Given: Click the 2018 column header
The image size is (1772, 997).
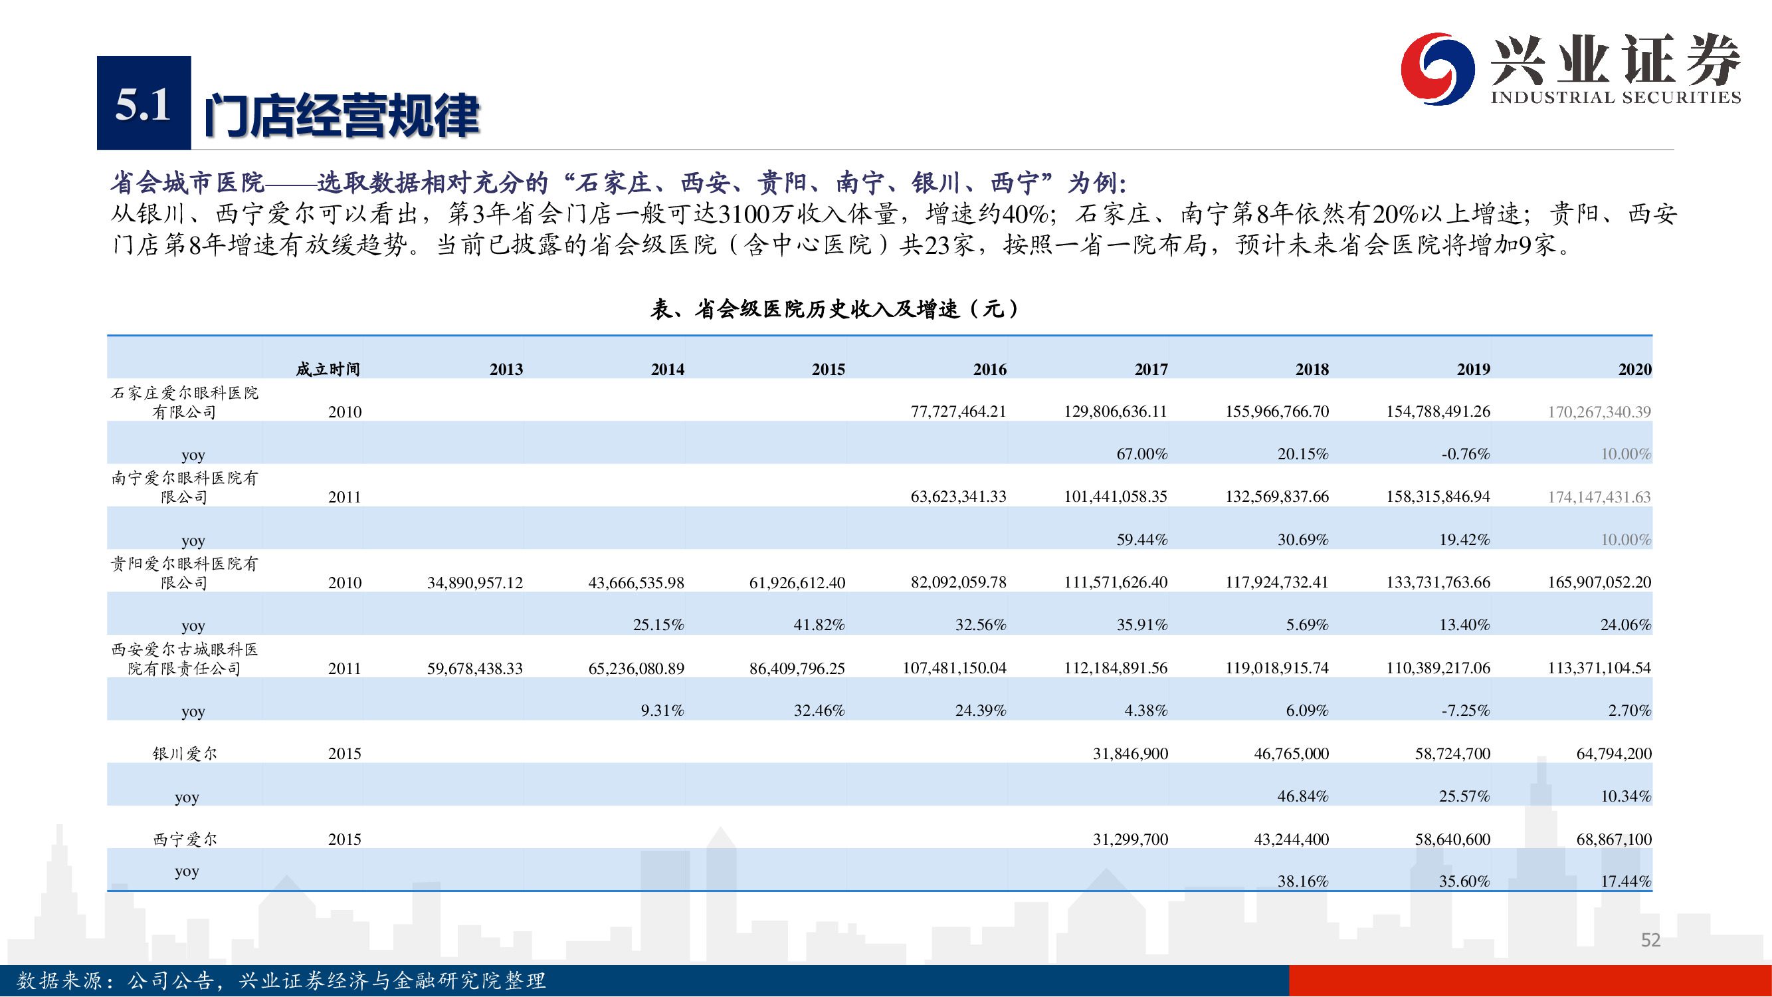Looking at the screenshot, I should coord(1312,370).
